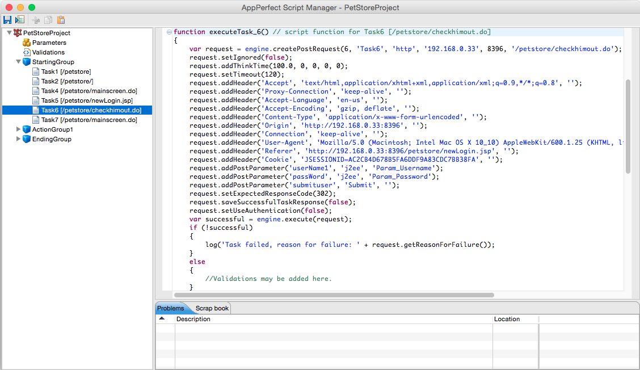Click the editor horizontal scrollbar thumb
Screen dimensions: 640x370
pyautogui.click(x=334, y=295)
